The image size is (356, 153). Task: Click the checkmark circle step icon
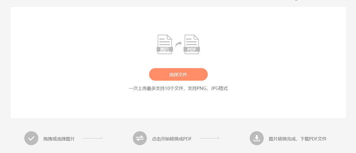coord(31,138)
